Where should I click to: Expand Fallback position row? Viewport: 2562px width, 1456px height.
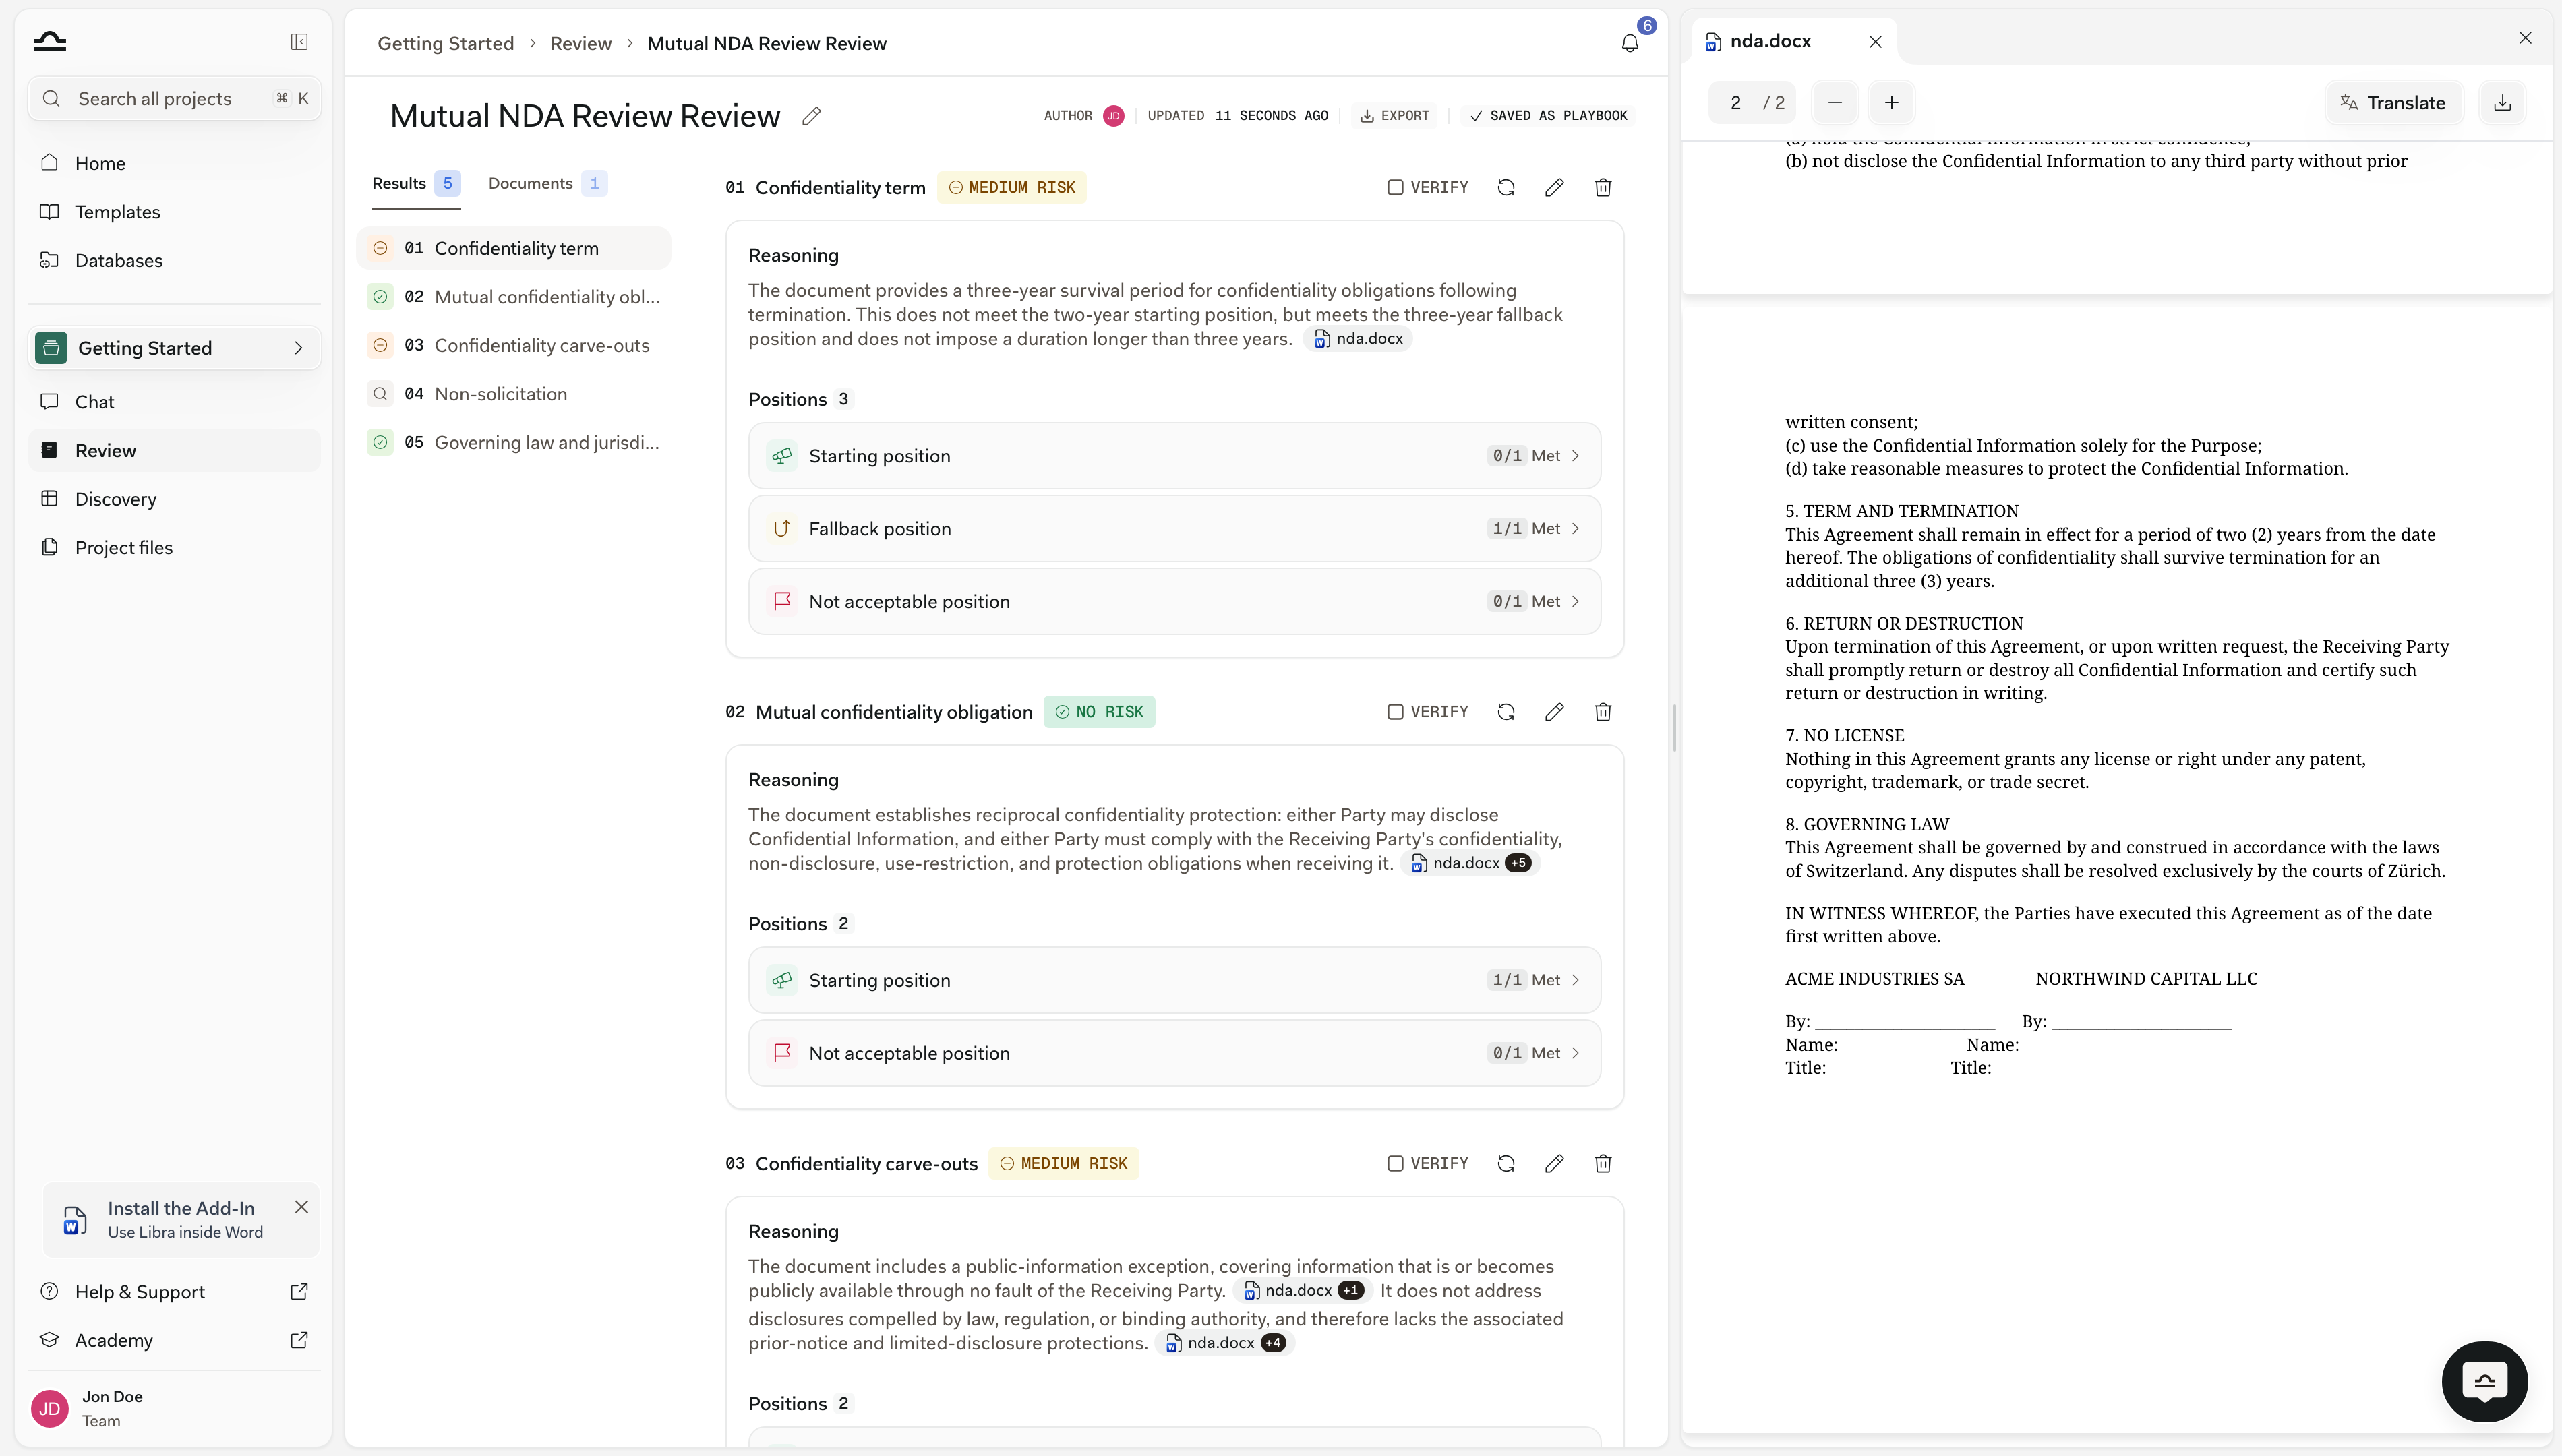[x=1174, y=529]
